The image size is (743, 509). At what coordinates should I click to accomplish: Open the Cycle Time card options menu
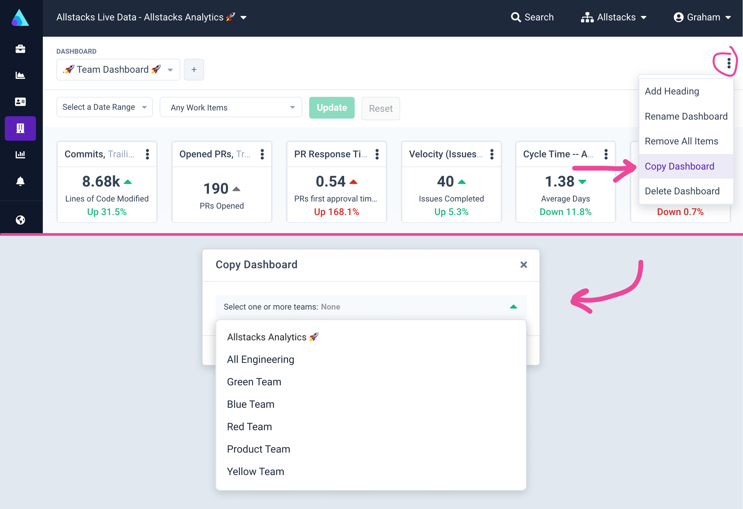[606, 154]
